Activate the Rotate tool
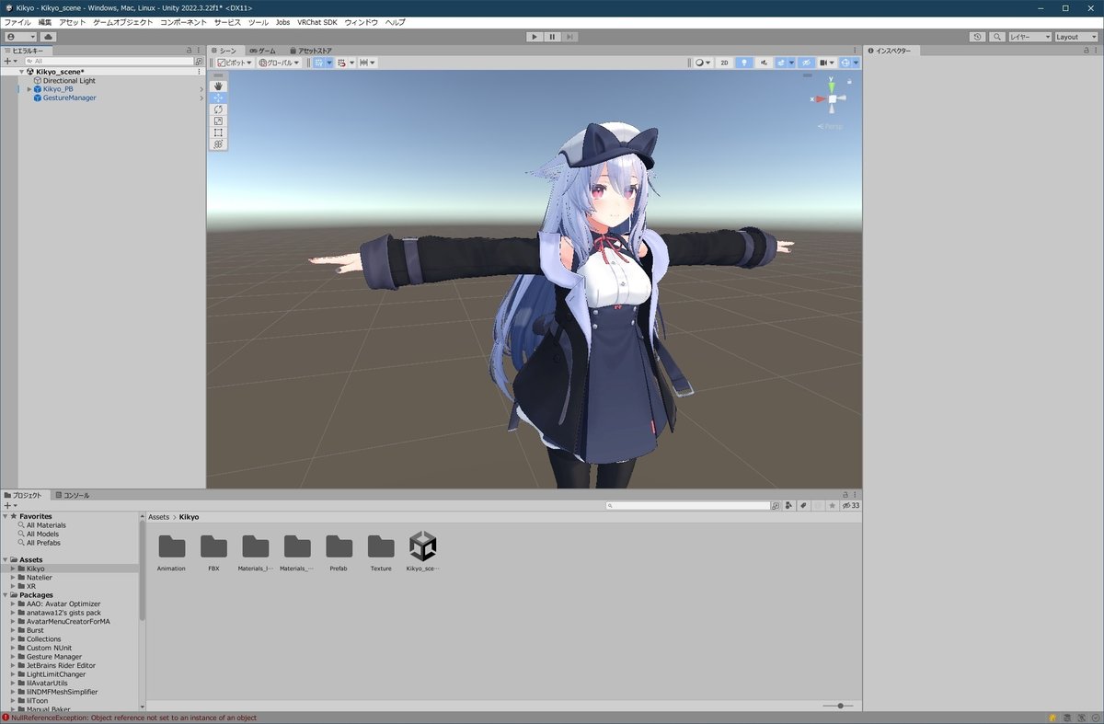The width and height of the screenshot is (1104, 724). tap(218, 109)
